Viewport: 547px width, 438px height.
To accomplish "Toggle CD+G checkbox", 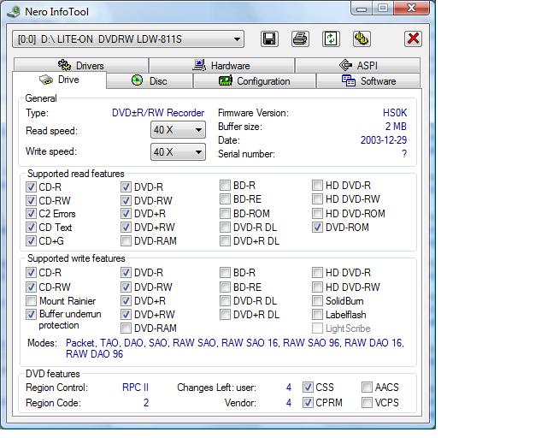I will (x=31, y=241).
